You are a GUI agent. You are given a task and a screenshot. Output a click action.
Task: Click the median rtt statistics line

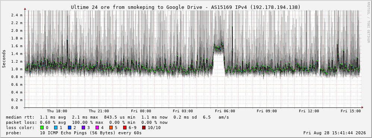118,117
